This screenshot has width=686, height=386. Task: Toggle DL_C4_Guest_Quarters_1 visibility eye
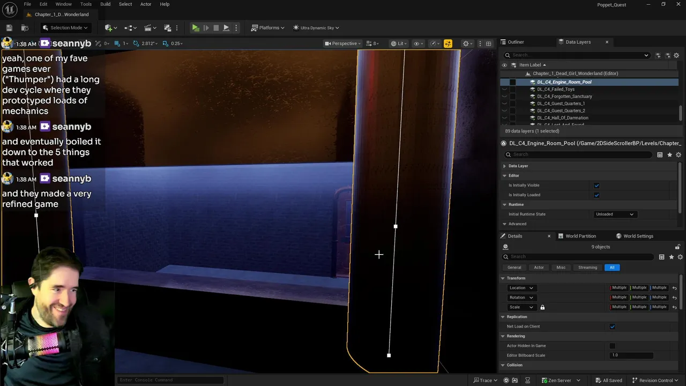[504, 103]
